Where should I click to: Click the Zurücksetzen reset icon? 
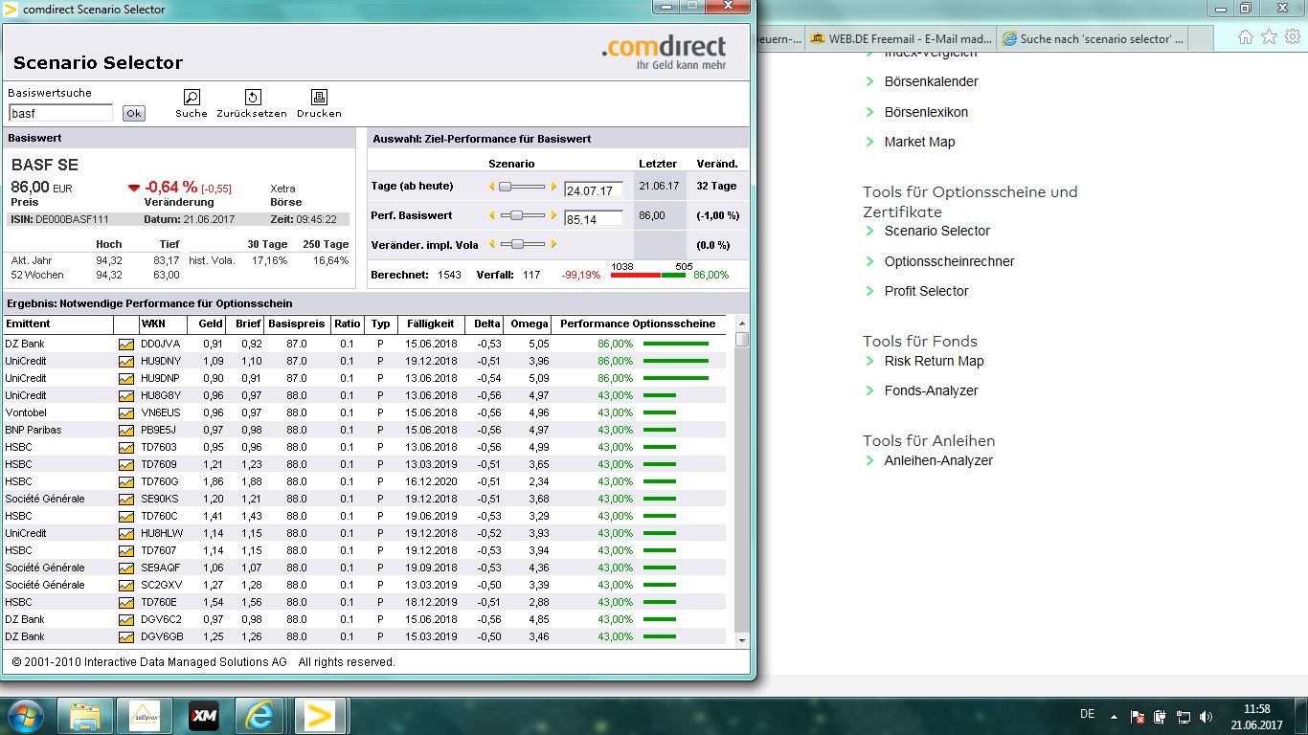tap(252, 98)
